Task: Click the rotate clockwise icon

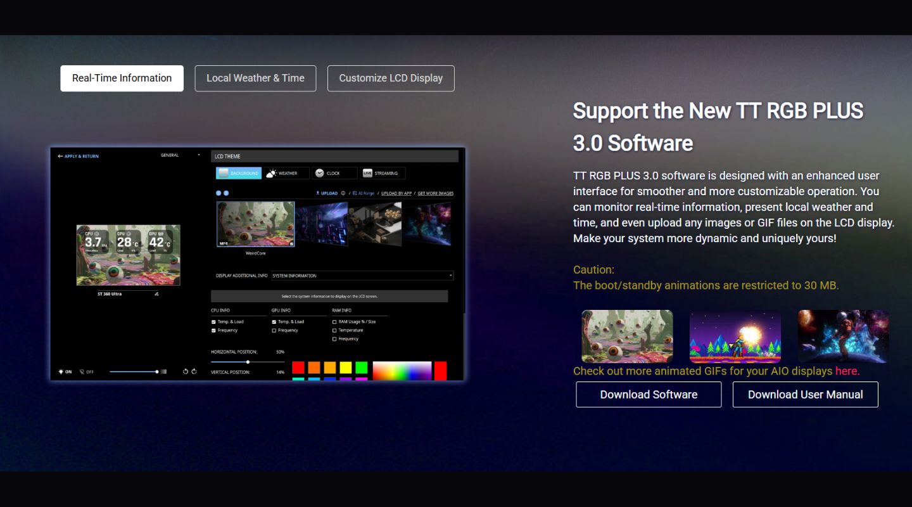Action: pos(194,371)
